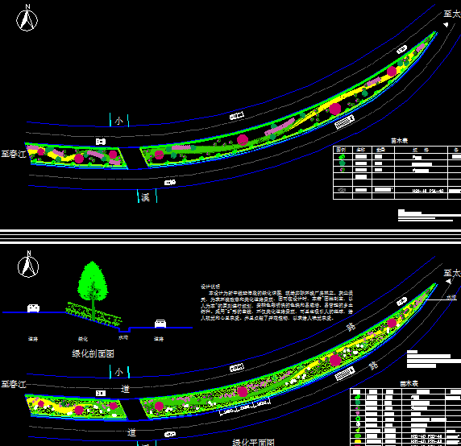
Task: Click the '绿化' label under the section view
Action: [83, 339]
